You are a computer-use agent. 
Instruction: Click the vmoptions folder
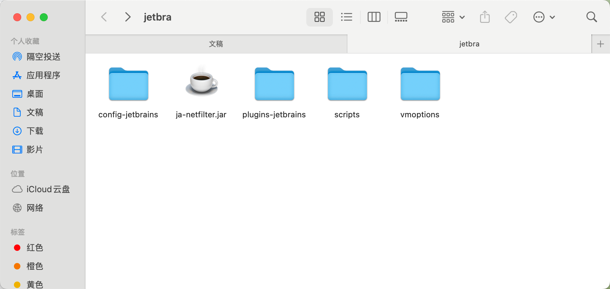(x=420, y=85)
